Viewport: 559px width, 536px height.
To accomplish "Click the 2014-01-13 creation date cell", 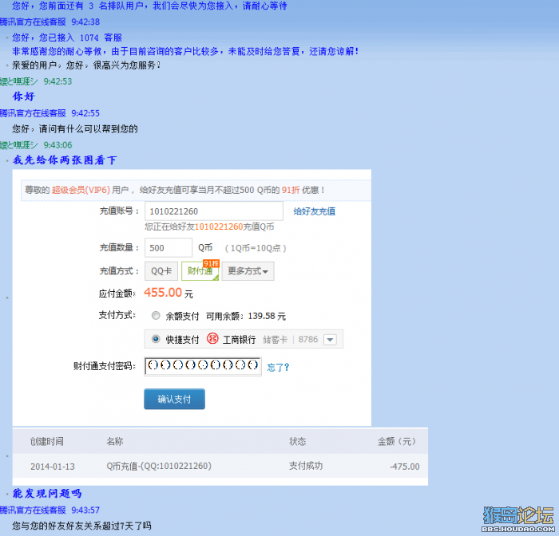I will click(53, 467).
